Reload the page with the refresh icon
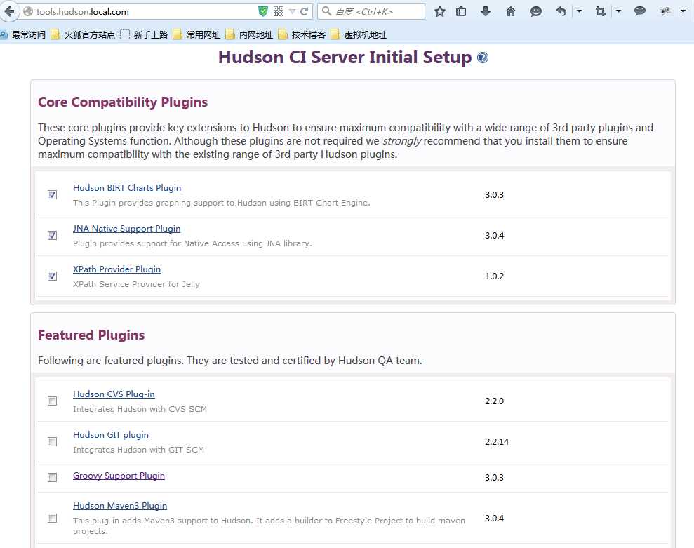The width and height of the screenshot is (694, 548). 304,11
